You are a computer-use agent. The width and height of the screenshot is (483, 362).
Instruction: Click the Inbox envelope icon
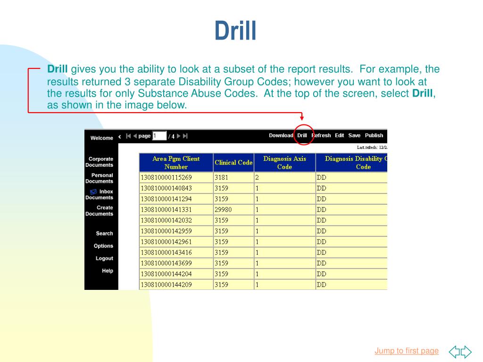click(94, 192)
